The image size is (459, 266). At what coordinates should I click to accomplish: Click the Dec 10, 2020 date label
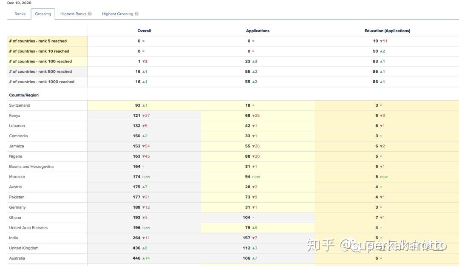pyautogui.click(x=18, y=3)
